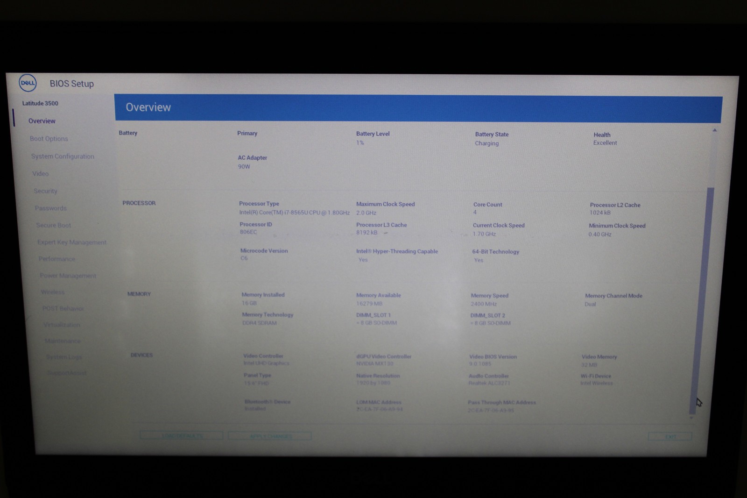Open System Configuration settings

[x=63, y=157]
